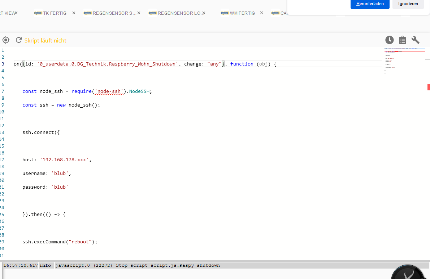Click the 'Skript läuft nicht' status text

pos(45,40)
